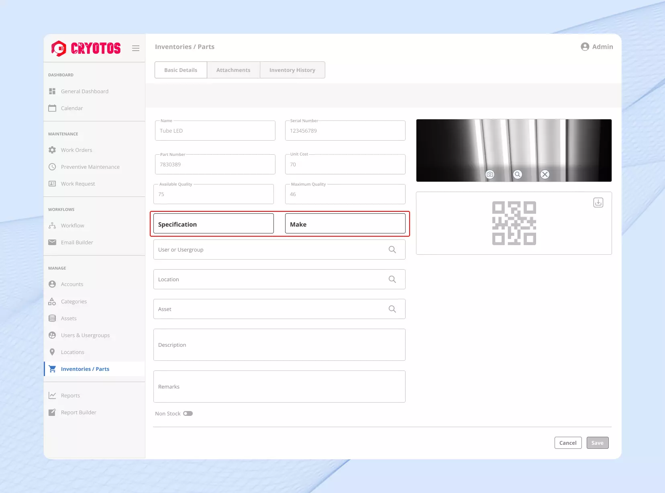Click the magnifier icon on the part image
Image resolution: width=665 pixels, height=493 pixels.
pyautogui.click(x=517, y=174)
